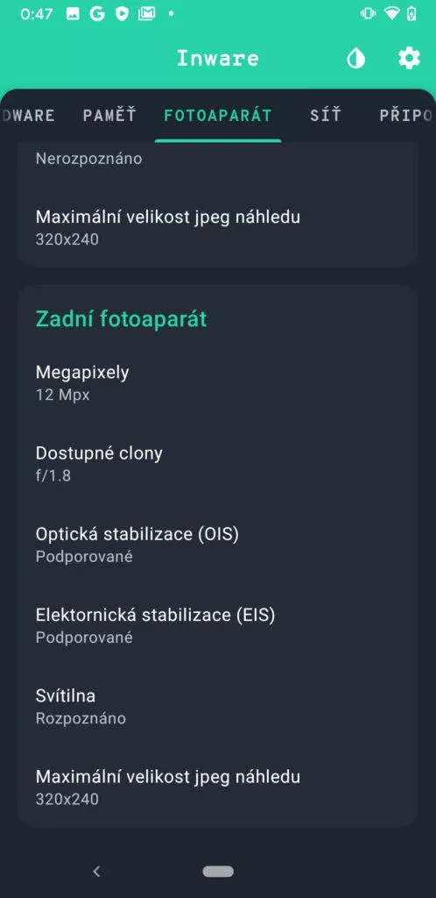Select the FOTOAPARÁT tab
This screenshot has width=436, height=898.
tap(218, 115)
